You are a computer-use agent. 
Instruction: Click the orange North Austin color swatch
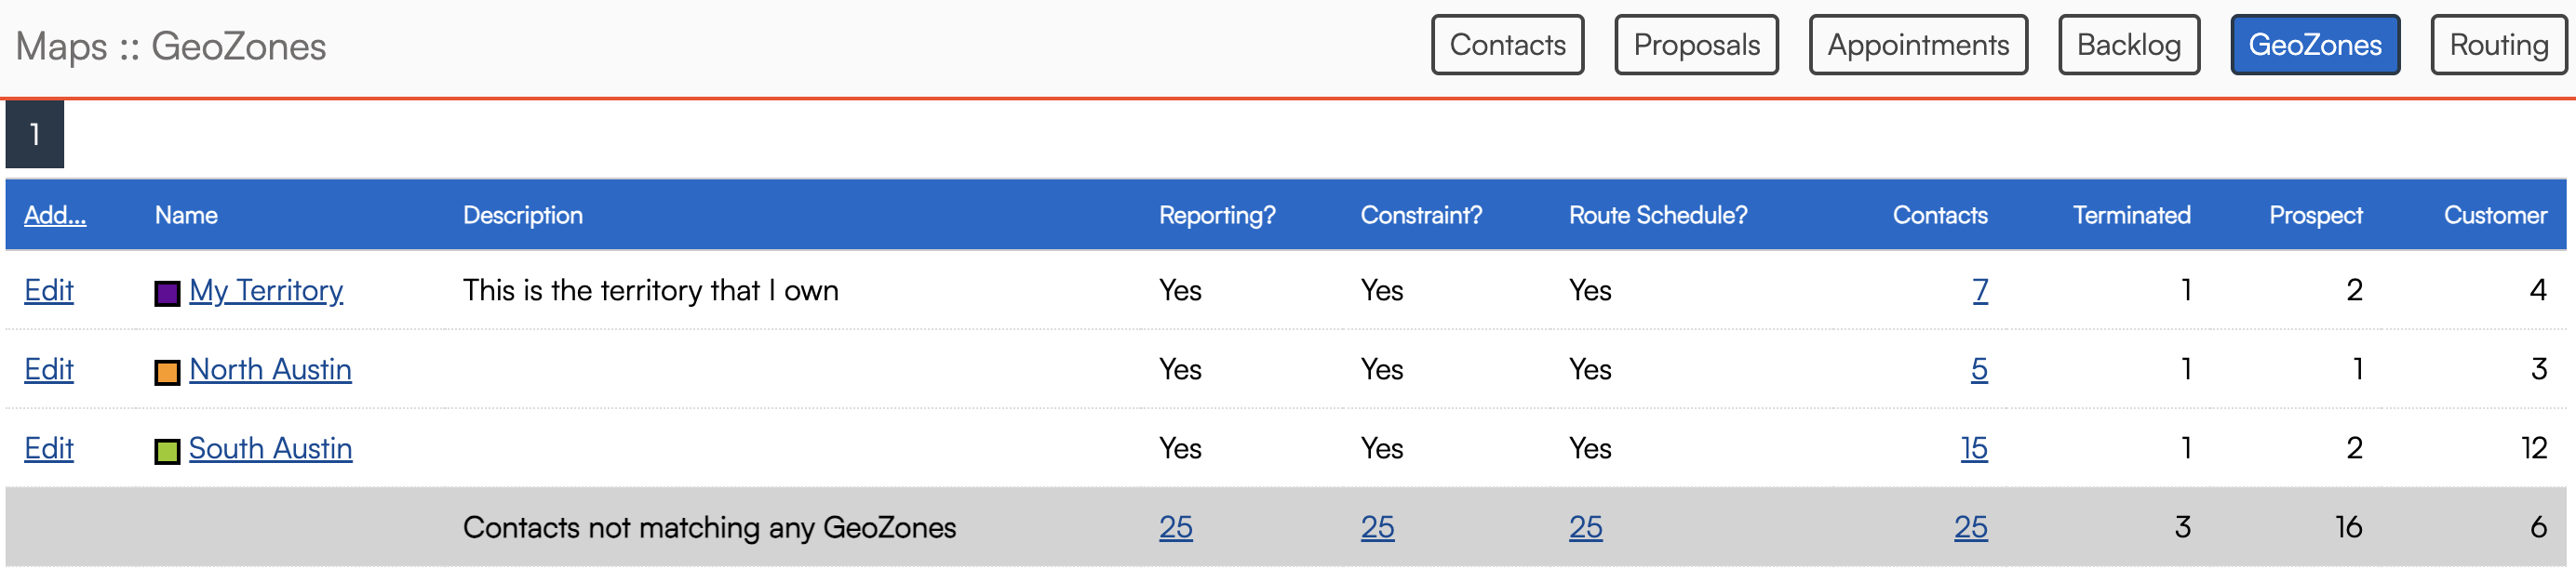pos(167,372)
